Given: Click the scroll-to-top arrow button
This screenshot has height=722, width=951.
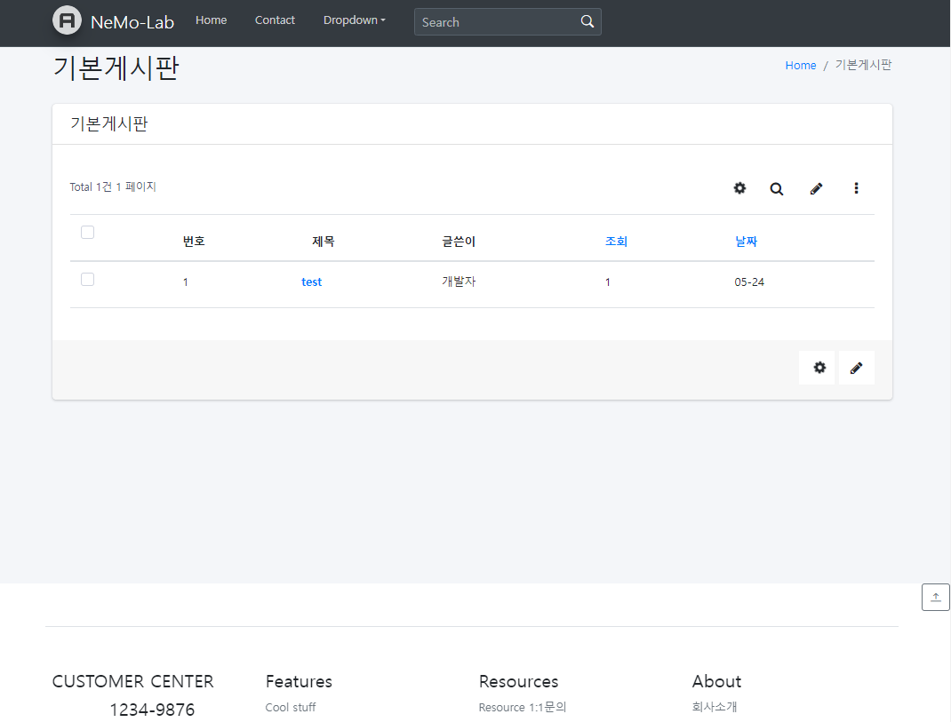Looking at the screenshot, I should coord(935,598).
